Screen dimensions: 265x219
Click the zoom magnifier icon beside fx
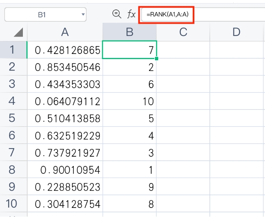(117, 14)
